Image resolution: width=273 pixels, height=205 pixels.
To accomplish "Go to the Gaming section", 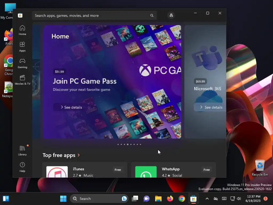I will 22,64.
